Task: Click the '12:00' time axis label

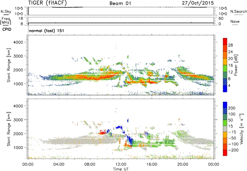Action: pos(121,165)
